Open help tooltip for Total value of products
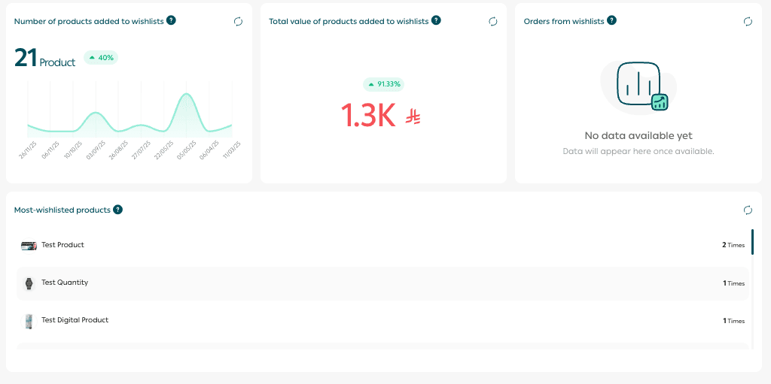This screenshot has width=771, height=384. click(x=437, y=20)
